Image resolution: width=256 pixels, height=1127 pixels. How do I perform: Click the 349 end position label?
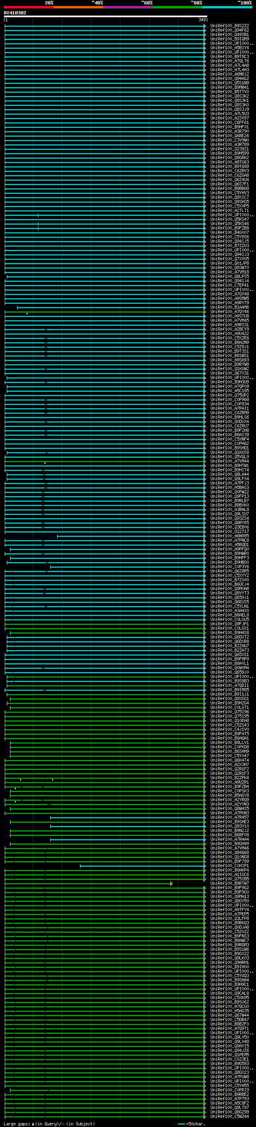202,20
